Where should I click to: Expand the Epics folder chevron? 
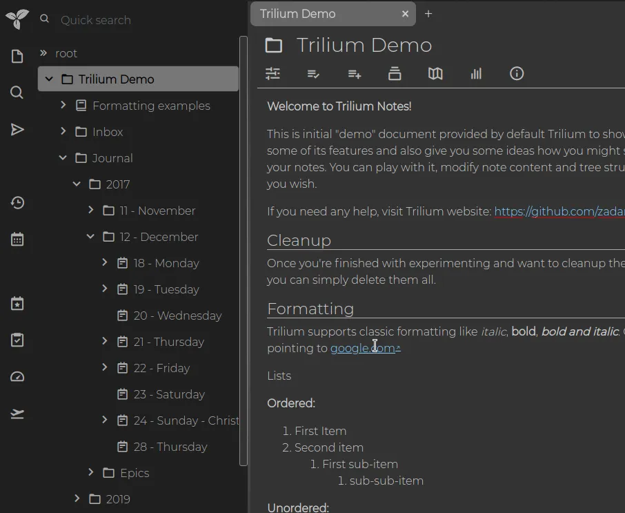coord(90,473)
